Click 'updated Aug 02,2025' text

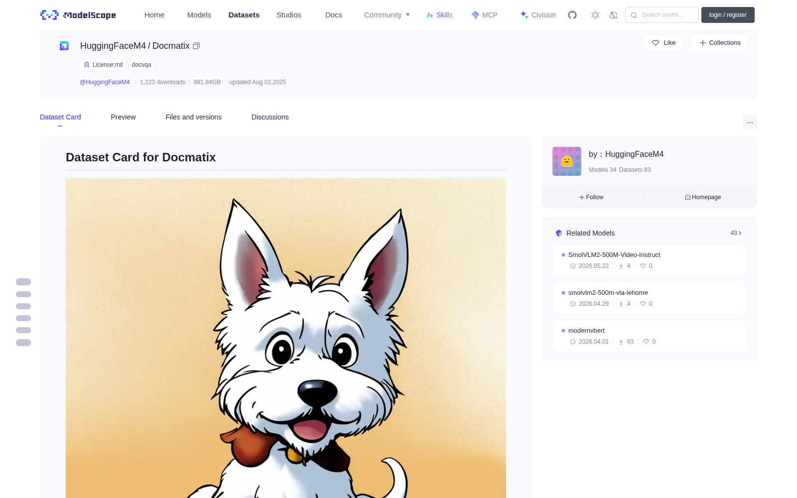[x=258, y=82]
